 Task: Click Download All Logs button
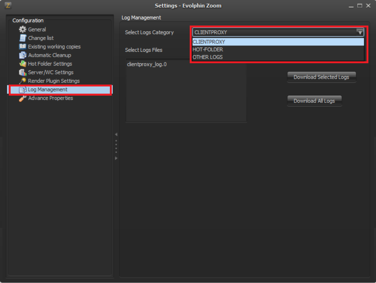pyautogui.click(x=314, y=101)
